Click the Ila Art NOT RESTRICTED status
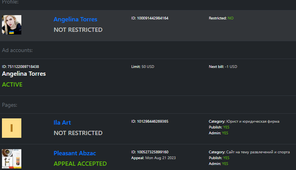Screen dimensions: 296x170 point(78,133)
